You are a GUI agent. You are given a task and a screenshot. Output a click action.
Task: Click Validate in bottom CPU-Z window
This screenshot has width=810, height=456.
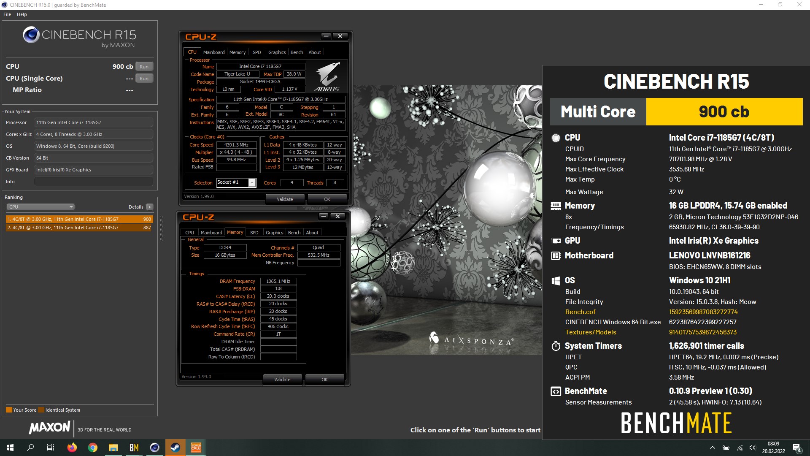click(282, 380)
